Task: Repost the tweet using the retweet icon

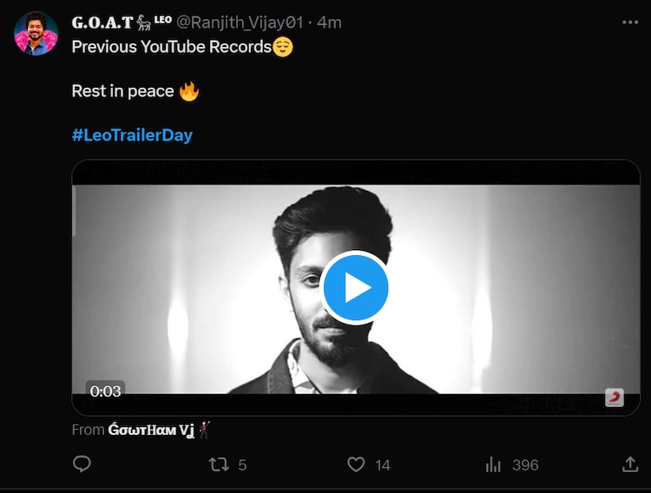Action: (x=219, y=465)
